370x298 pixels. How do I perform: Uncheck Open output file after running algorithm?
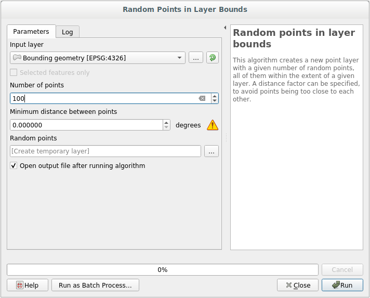14,166
